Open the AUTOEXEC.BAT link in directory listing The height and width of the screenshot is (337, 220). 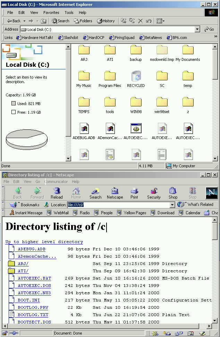[34, 278]
